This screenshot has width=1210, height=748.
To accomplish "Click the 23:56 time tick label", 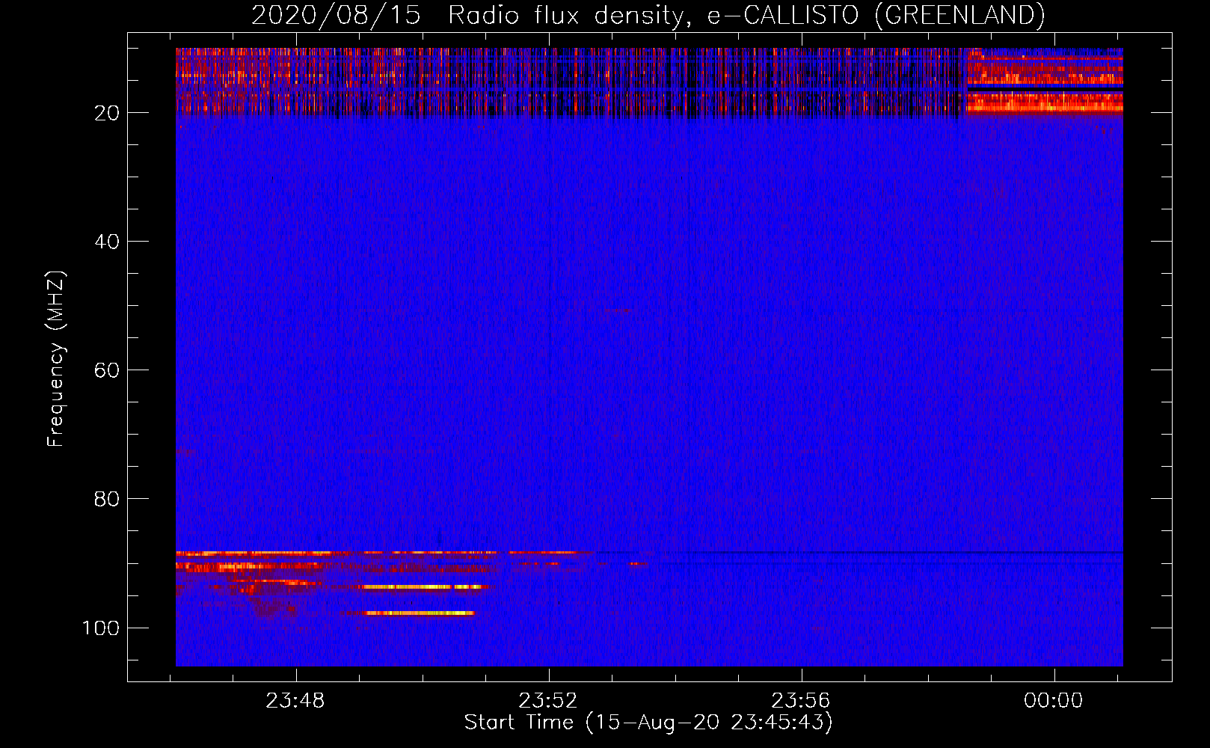I will click(801, 701).
